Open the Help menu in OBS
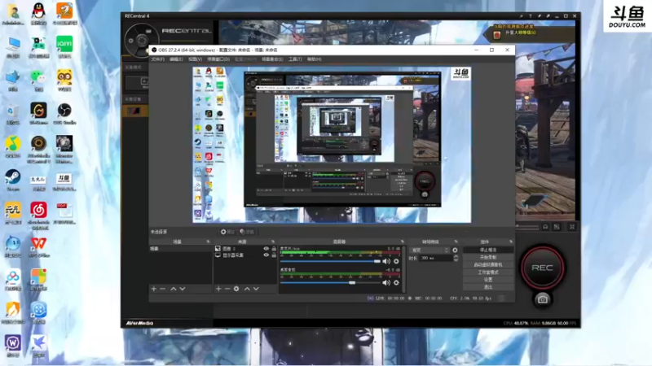Image resolution: width=652 pixels, height=366 pixels. pyautogui.click(x=314, y=59)
